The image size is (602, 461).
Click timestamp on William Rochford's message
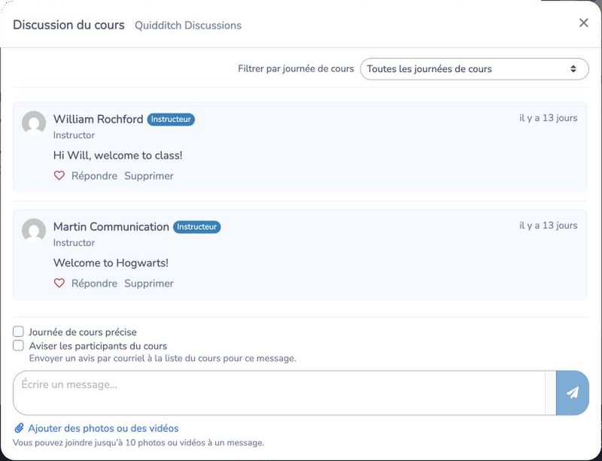point(549,118)
